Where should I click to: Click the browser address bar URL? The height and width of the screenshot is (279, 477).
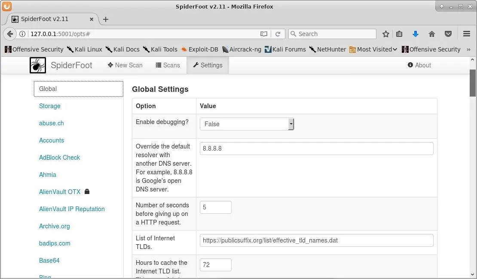60,34
